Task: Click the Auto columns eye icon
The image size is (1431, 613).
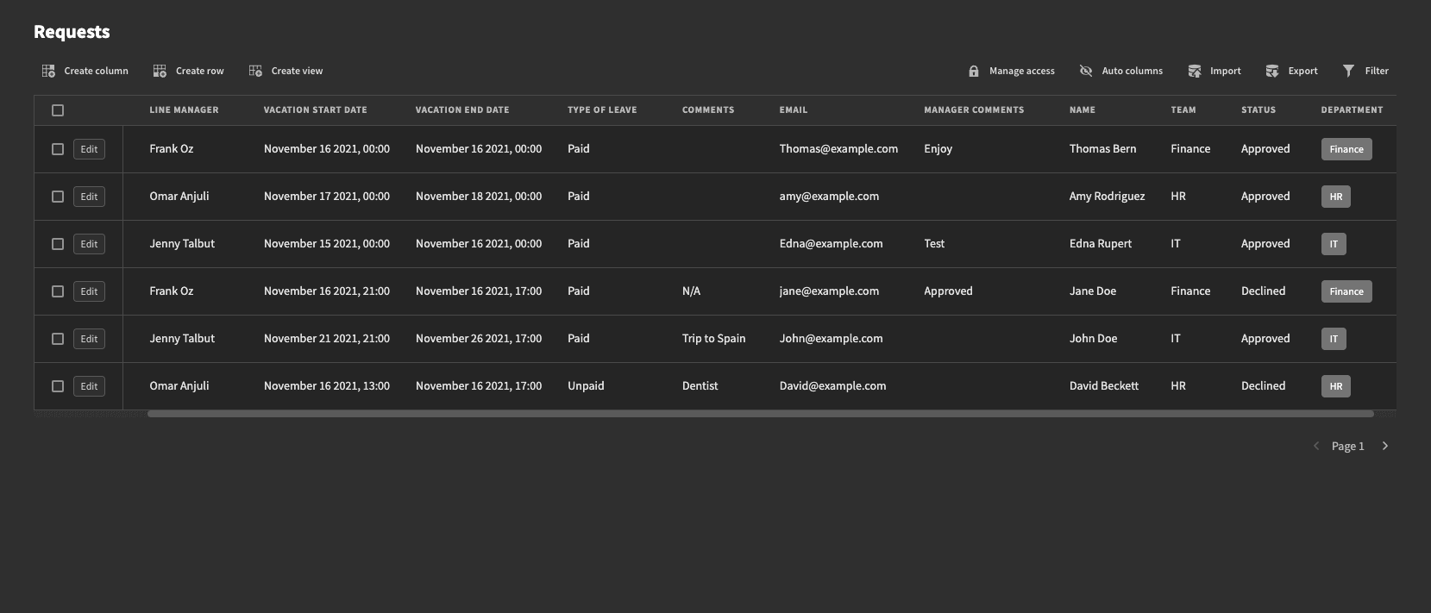Action: click(x=1086, y=71)
